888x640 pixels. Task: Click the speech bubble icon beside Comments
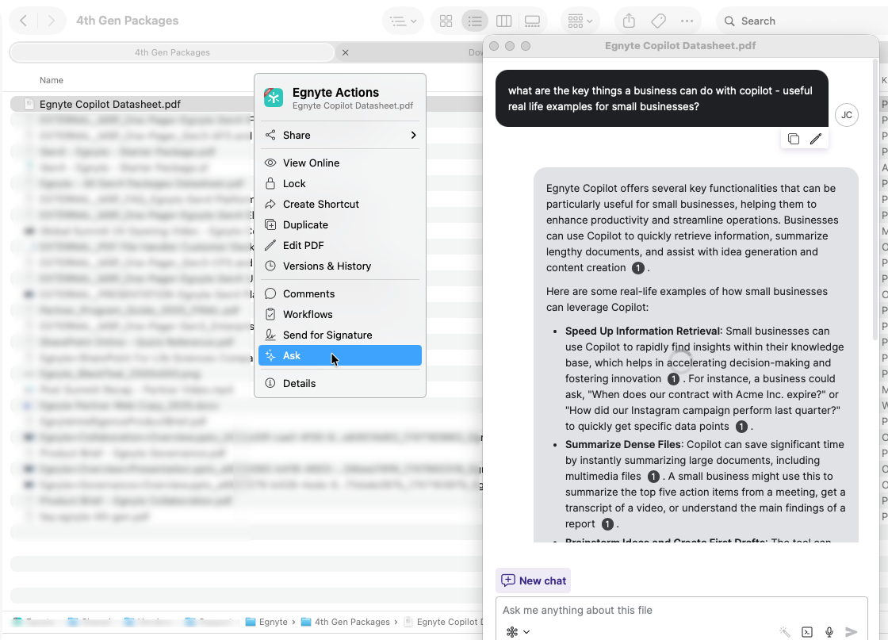pyautogui.click(x=270, y=294)
